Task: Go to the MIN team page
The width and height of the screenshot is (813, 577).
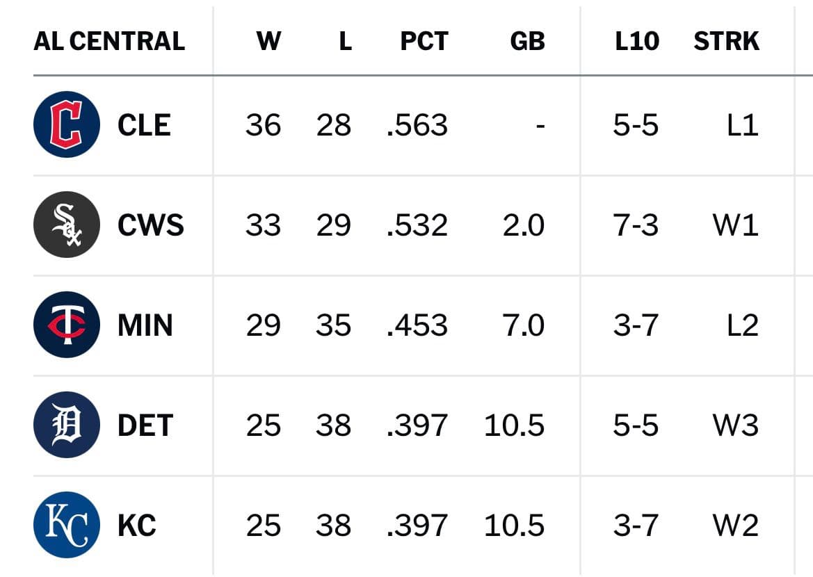Action: pyautogui.click(x=145, y=325)
